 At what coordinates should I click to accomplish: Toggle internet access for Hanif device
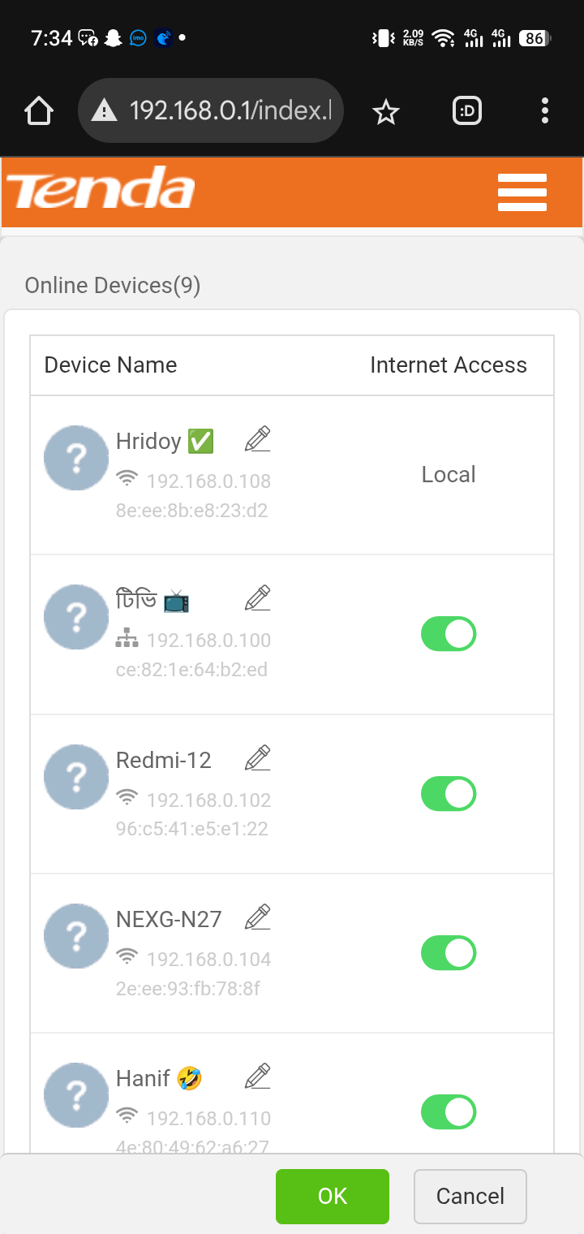(x=449, y=1112)
